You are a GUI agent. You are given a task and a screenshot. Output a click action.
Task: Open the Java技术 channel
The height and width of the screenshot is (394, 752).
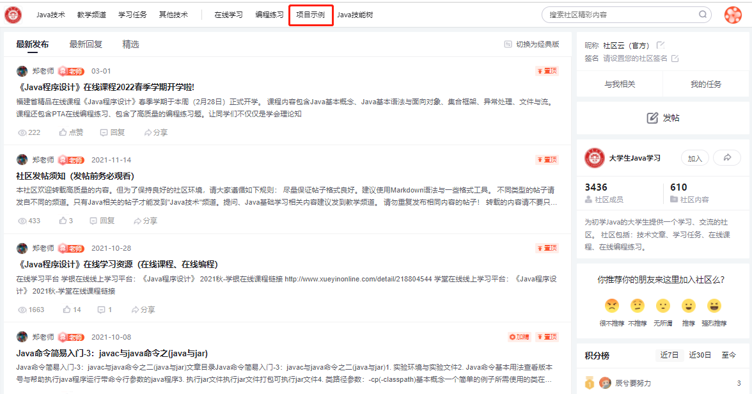click(51, 15)
